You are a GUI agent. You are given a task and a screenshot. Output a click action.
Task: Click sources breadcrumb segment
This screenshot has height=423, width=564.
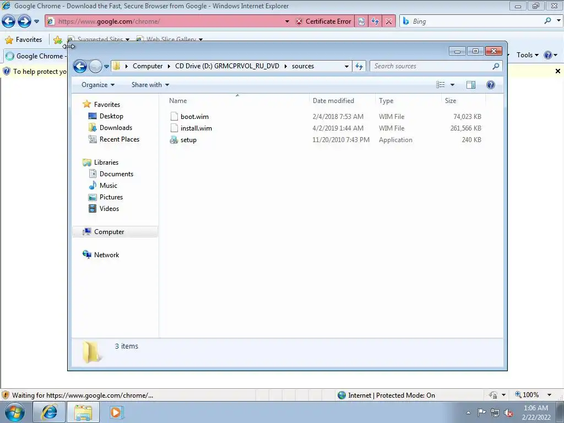(303, 66)
